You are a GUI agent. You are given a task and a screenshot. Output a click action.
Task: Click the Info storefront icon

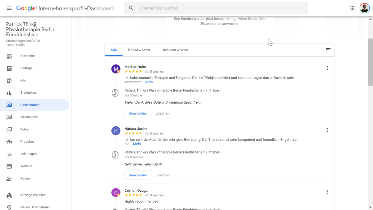pyautogui.click(x=9, y=81)
